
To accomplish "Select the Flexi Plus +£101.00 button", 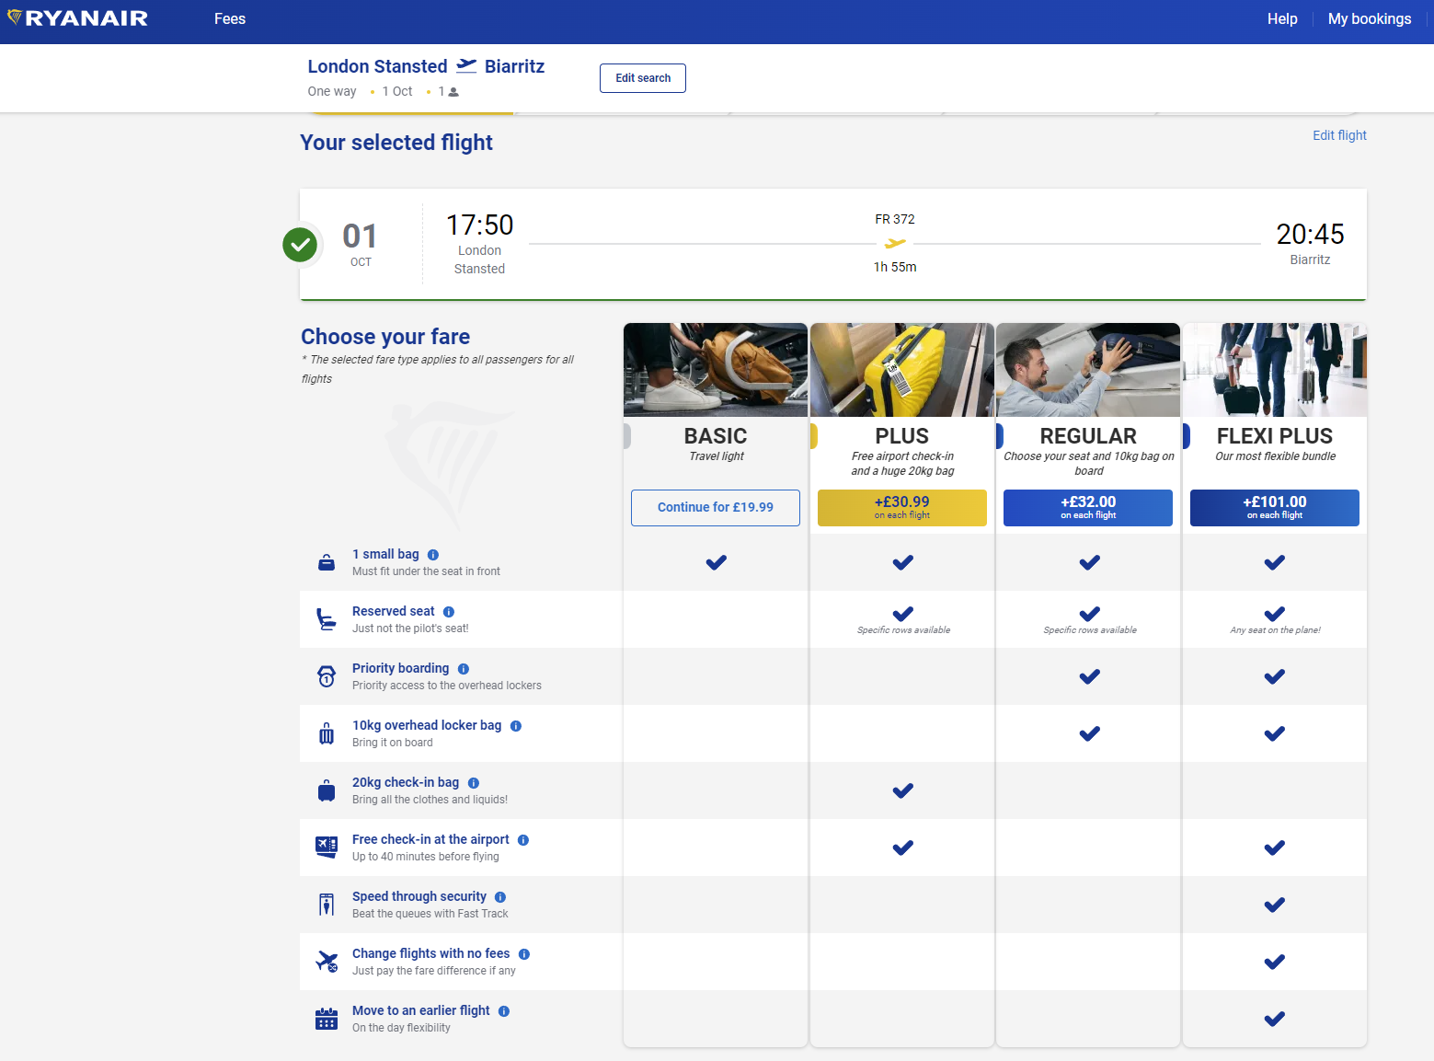I will tap(1275, 508).
